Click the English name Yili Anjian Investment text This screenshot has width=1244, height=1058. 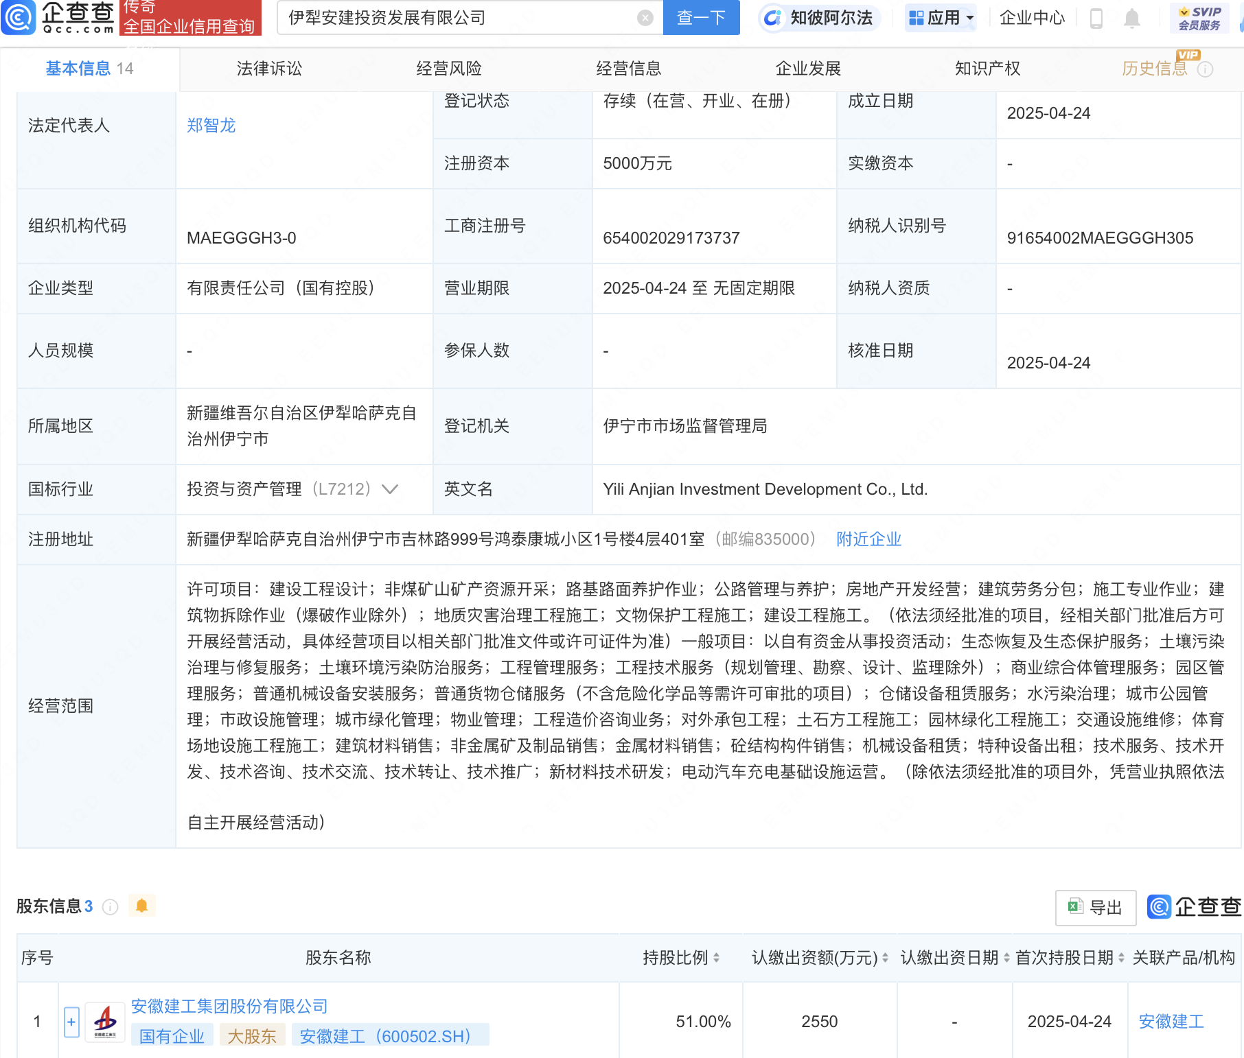(x=765, y=489)
